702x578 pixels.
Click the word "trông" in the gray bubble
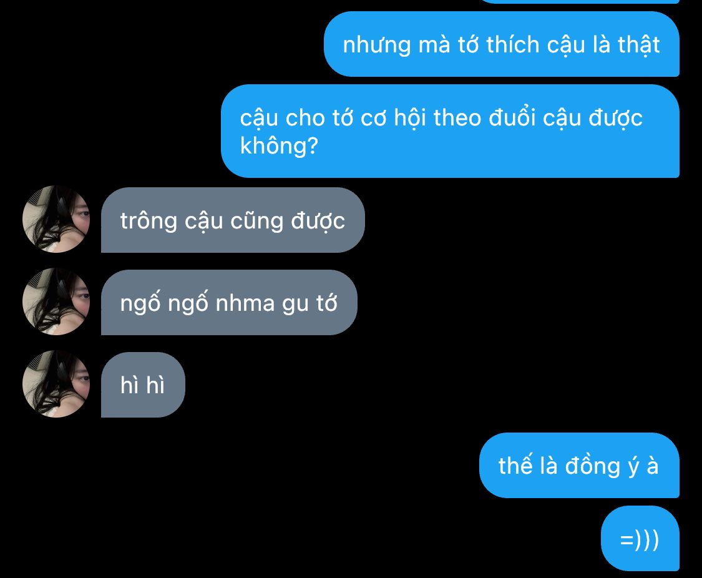(149, 221)
